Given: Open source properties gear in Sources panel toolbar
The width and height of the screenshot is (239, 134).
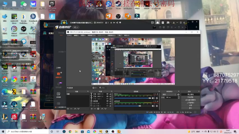Looking at the screenshot, I should 98,109.
